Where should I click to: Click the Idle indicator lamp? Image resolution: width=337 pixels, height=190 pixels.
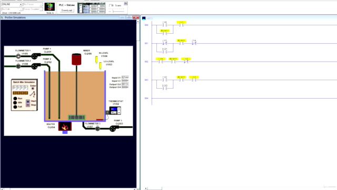15,102
